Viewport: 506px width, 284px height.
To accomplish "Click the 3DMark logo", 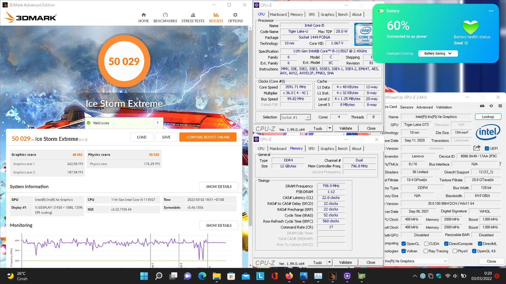I will tap(31, 18).
